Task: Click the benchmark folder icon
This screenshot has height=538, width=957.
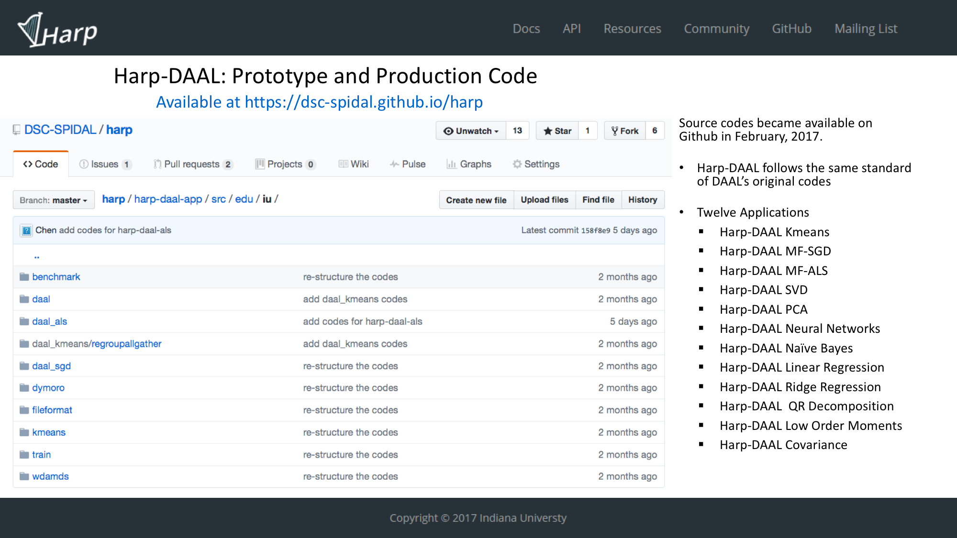Action: point(24,277)
